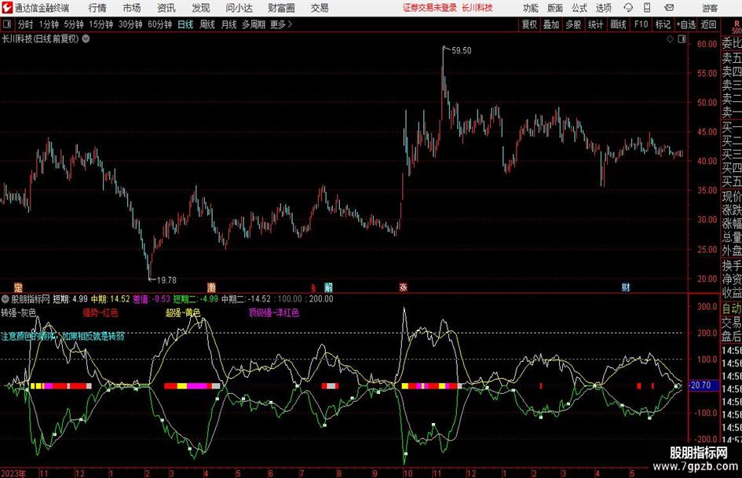Add stock with +自选 button
Image resolution: width=742 pixels, height=478 pixels.
tap(686, 24)
